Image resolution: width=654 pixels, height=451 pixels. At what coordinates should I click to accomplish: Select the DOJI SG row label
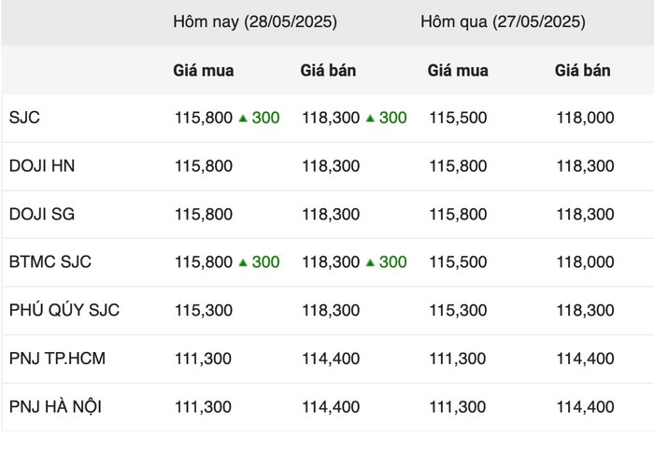pyautogui.click(x=42, y=214)
